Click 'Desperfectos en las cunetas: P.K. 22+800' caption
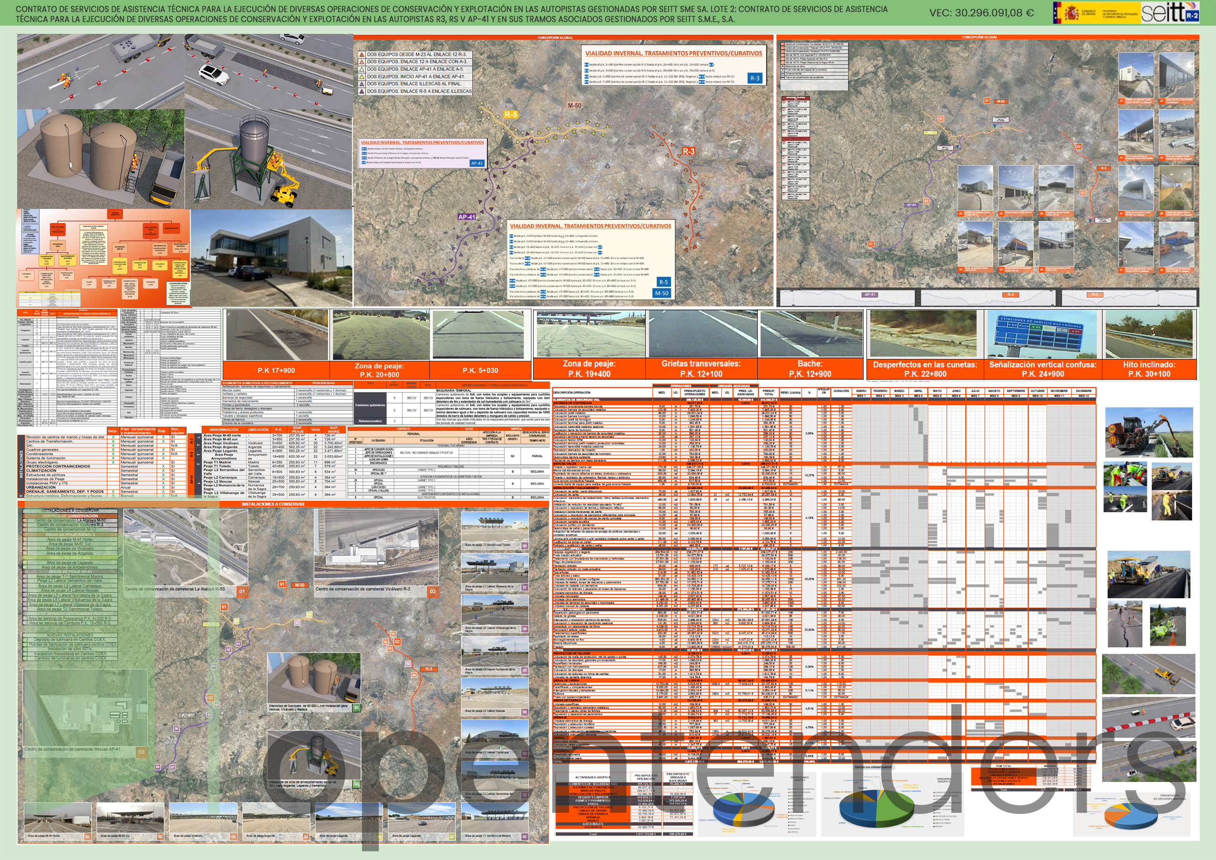 (925, 369)
